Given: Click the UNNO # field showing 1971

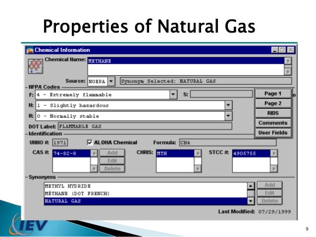Looking at the screenshot, I should 60,142.
